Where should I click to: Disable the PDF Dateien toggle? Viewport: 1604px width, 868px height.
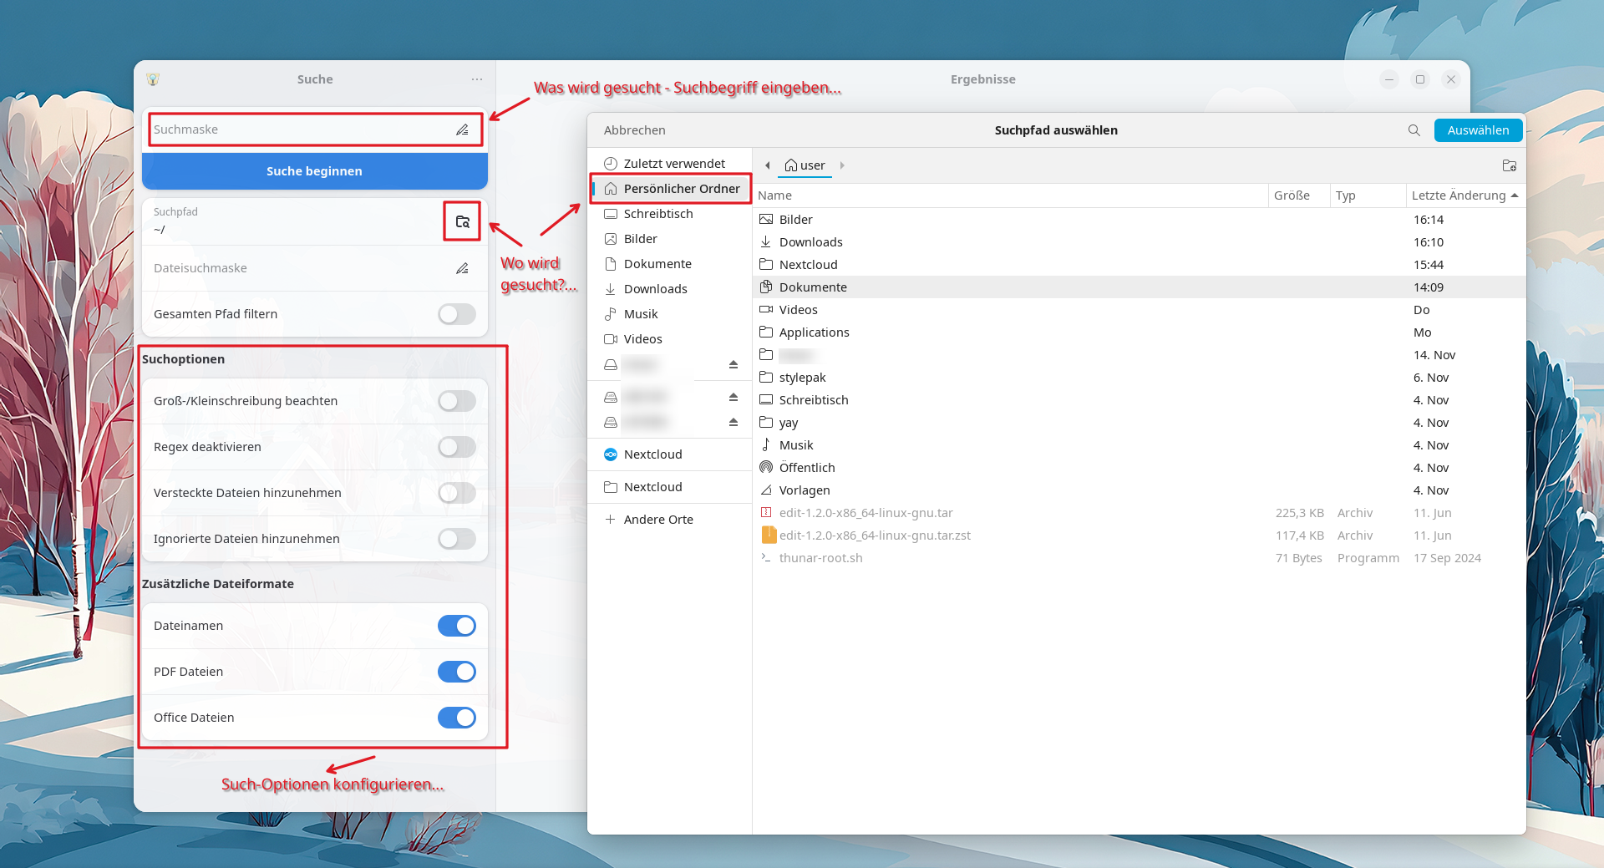(456, 672)
